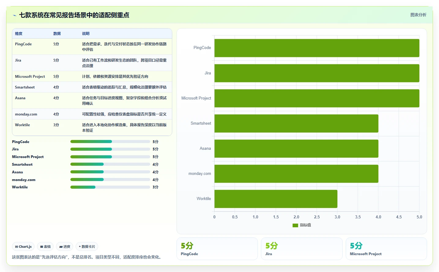Click description starting 适合任务与目标进度视图
Image resolution: width=439 pixels, height=272 pixels.
coord(124,101)
